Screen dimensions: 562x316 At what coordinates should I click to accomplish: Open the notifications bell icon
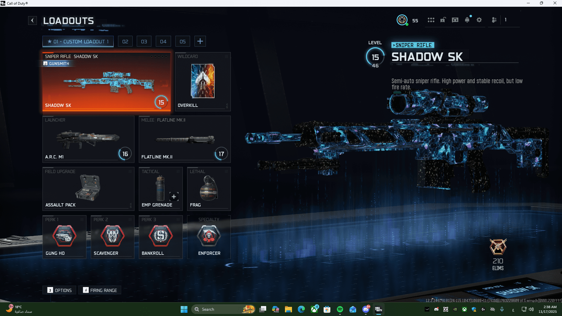point(467,20)
